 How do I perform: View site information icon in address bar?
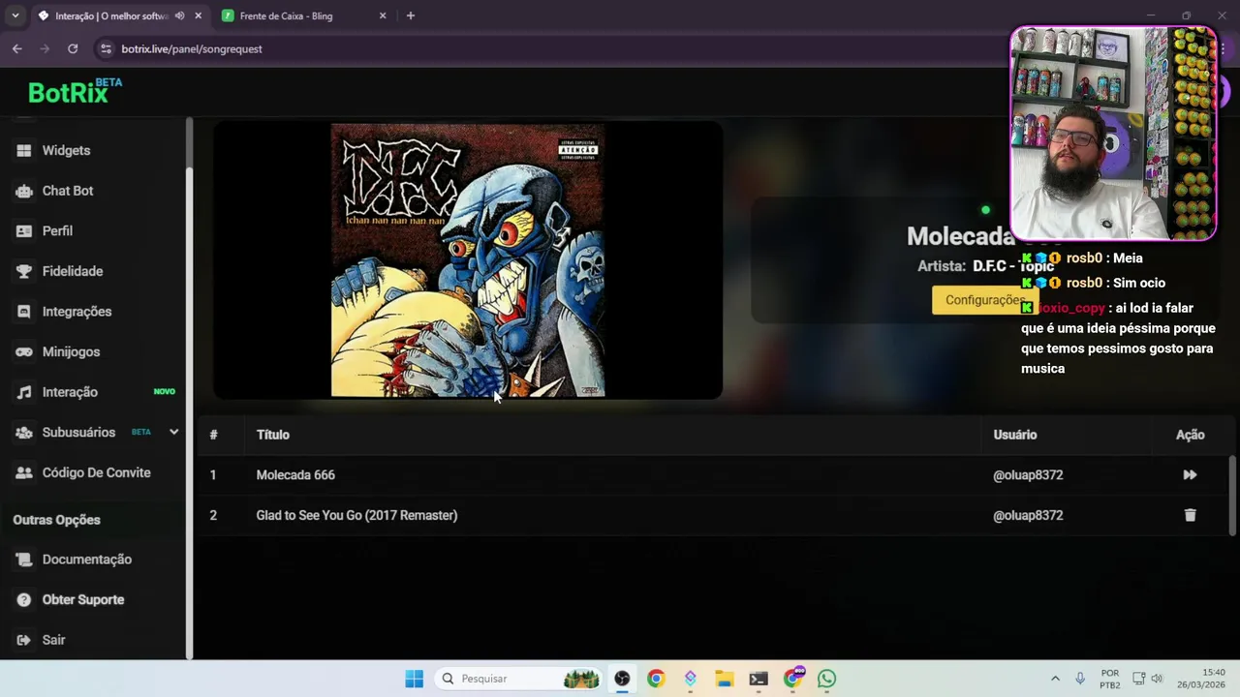point(105,48)
